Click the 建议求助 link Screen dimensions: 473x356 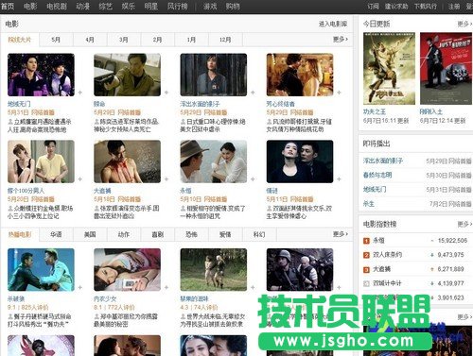396,7
